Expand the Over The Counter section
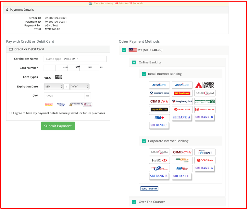The image size is (247, 209). (x=134, y=202)
